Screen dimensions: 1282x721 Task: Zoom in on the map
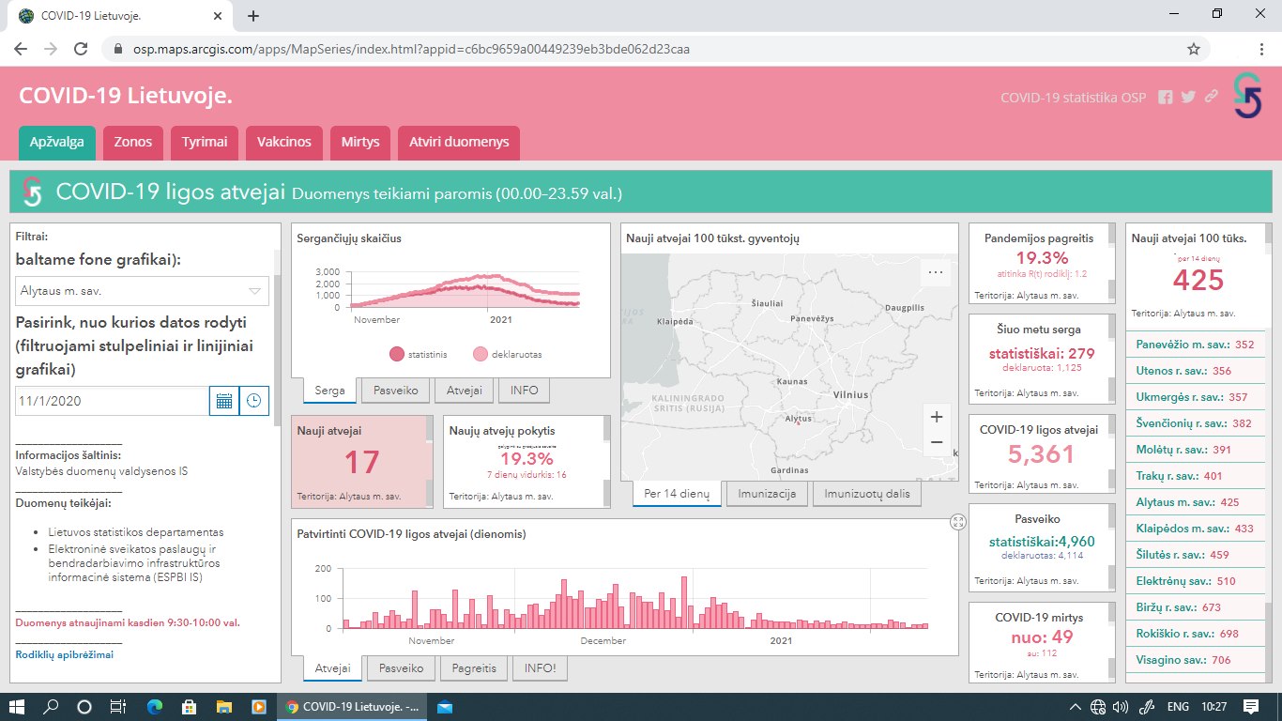click(936, 417)
